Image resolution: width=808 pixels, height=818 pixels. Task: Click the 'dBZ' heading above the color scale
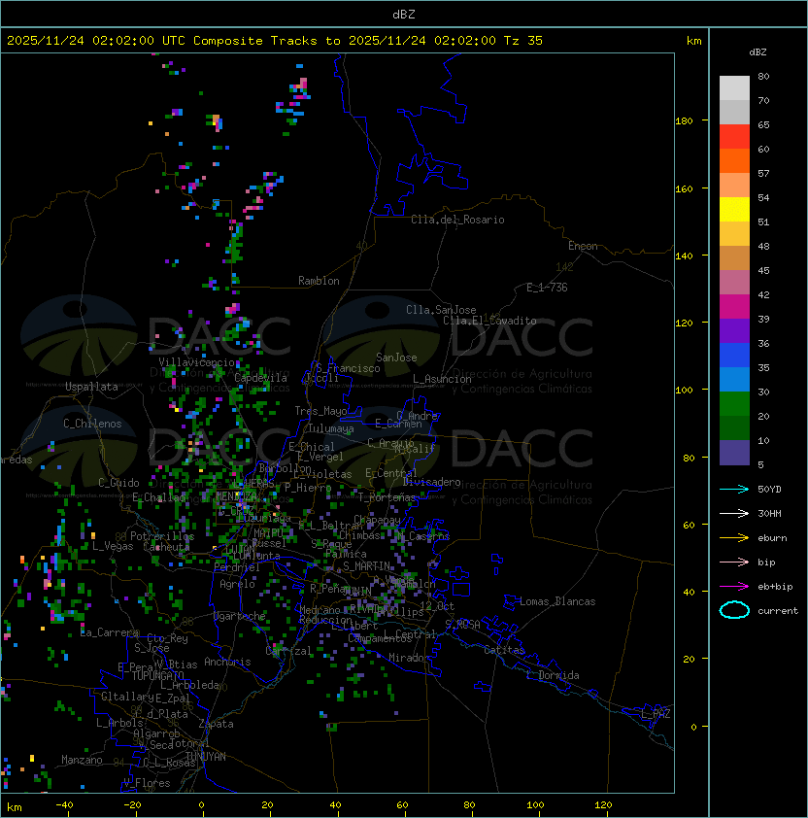point(757,52)
